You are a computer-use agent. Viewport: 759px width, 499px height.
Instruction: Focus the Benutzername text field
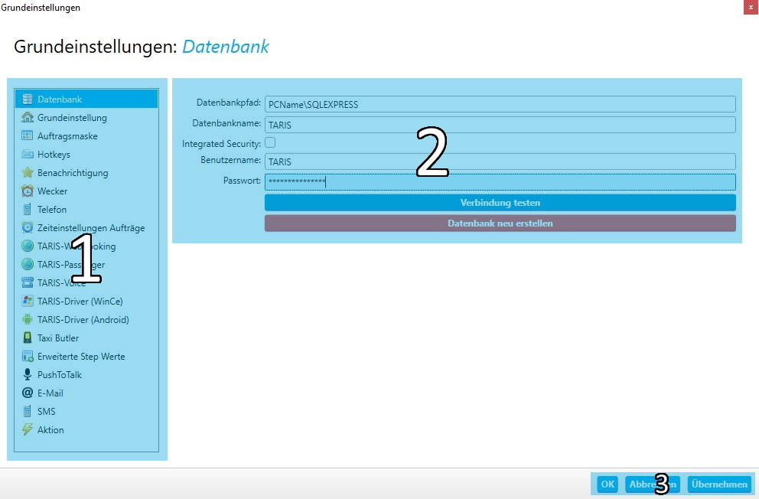pos(500,161)
